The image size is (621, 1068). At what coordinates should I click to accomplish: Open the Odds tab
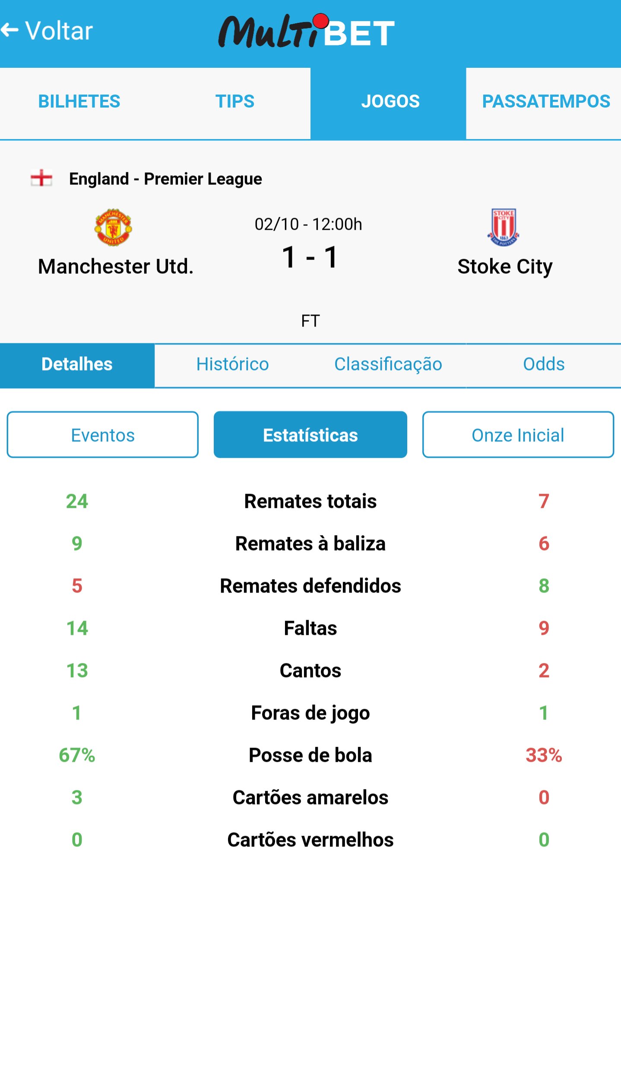click(x=543, y=364)
